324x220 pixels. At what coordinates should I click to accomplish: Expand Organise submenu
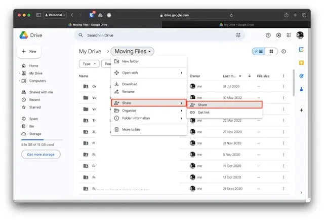(x=149, y=111)
